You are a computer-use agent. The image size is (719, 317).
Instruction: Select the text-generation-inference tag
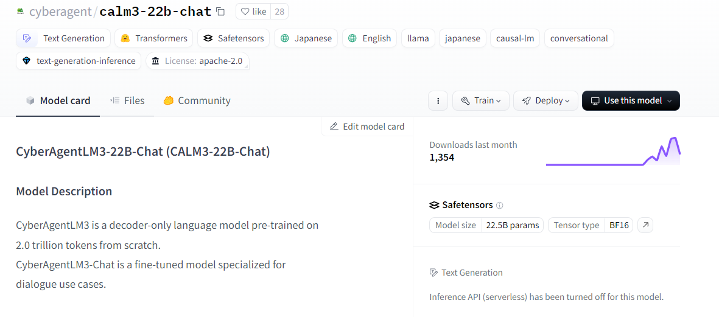point(79,60)
